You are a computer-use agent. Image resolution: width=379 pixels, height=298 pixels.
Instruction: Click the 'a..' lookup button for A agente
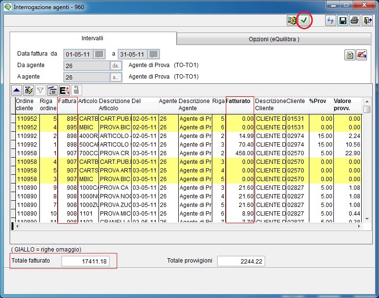click(x=116, y=77)
